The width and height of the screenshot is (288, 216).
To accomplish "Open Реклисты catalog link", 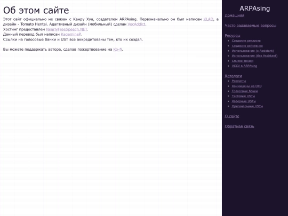I will (x=239, y=81).
